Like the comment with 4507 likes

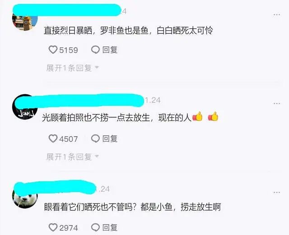[53, 138]
